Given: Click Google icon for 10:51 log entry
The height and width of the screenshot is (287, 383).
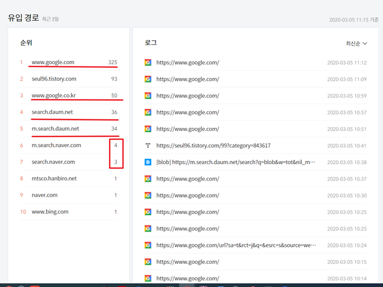Looking at the screenshot, I should click(x=148, y=129).
